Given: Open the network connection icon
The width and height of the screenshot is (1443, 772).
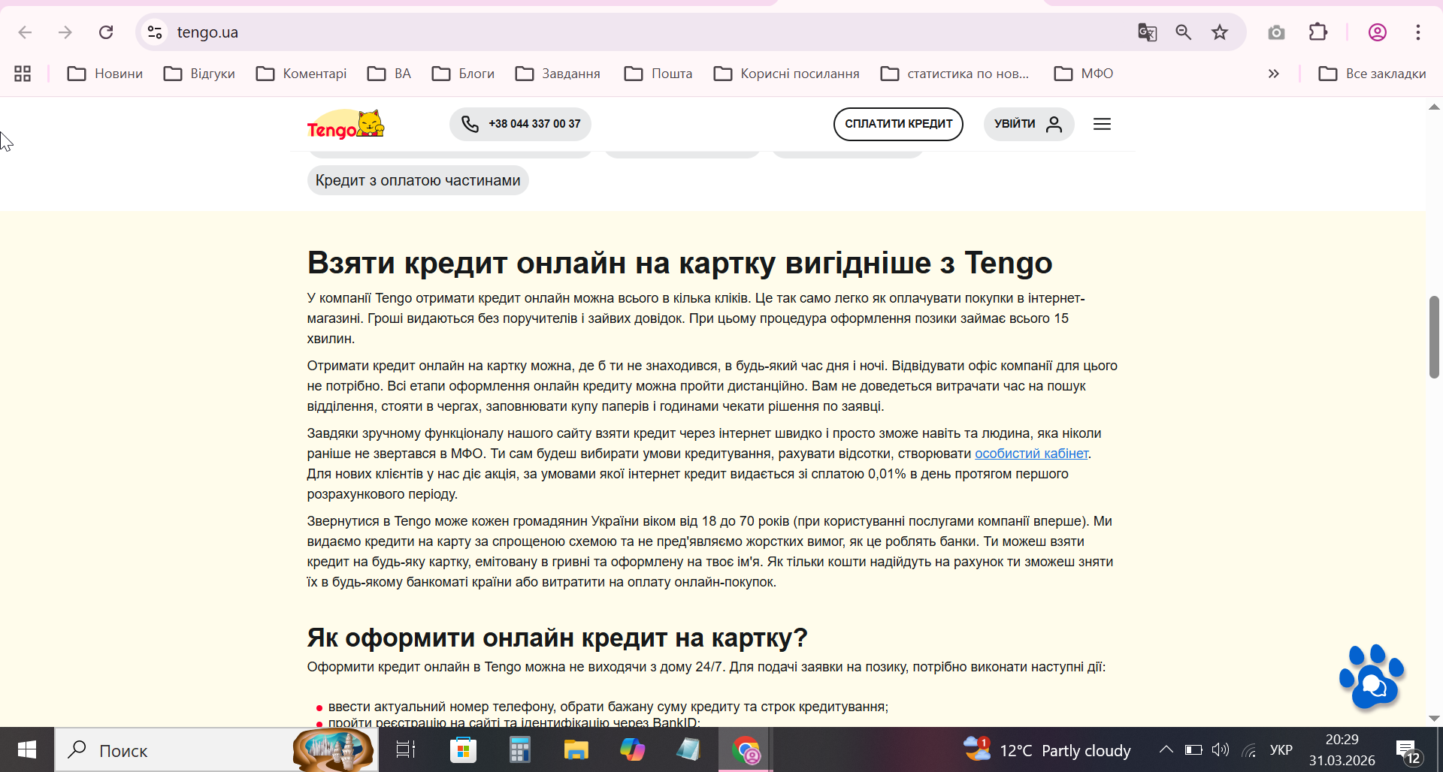Looking at the screenshot, I should pyautogui.click(x=1249, y=749).
